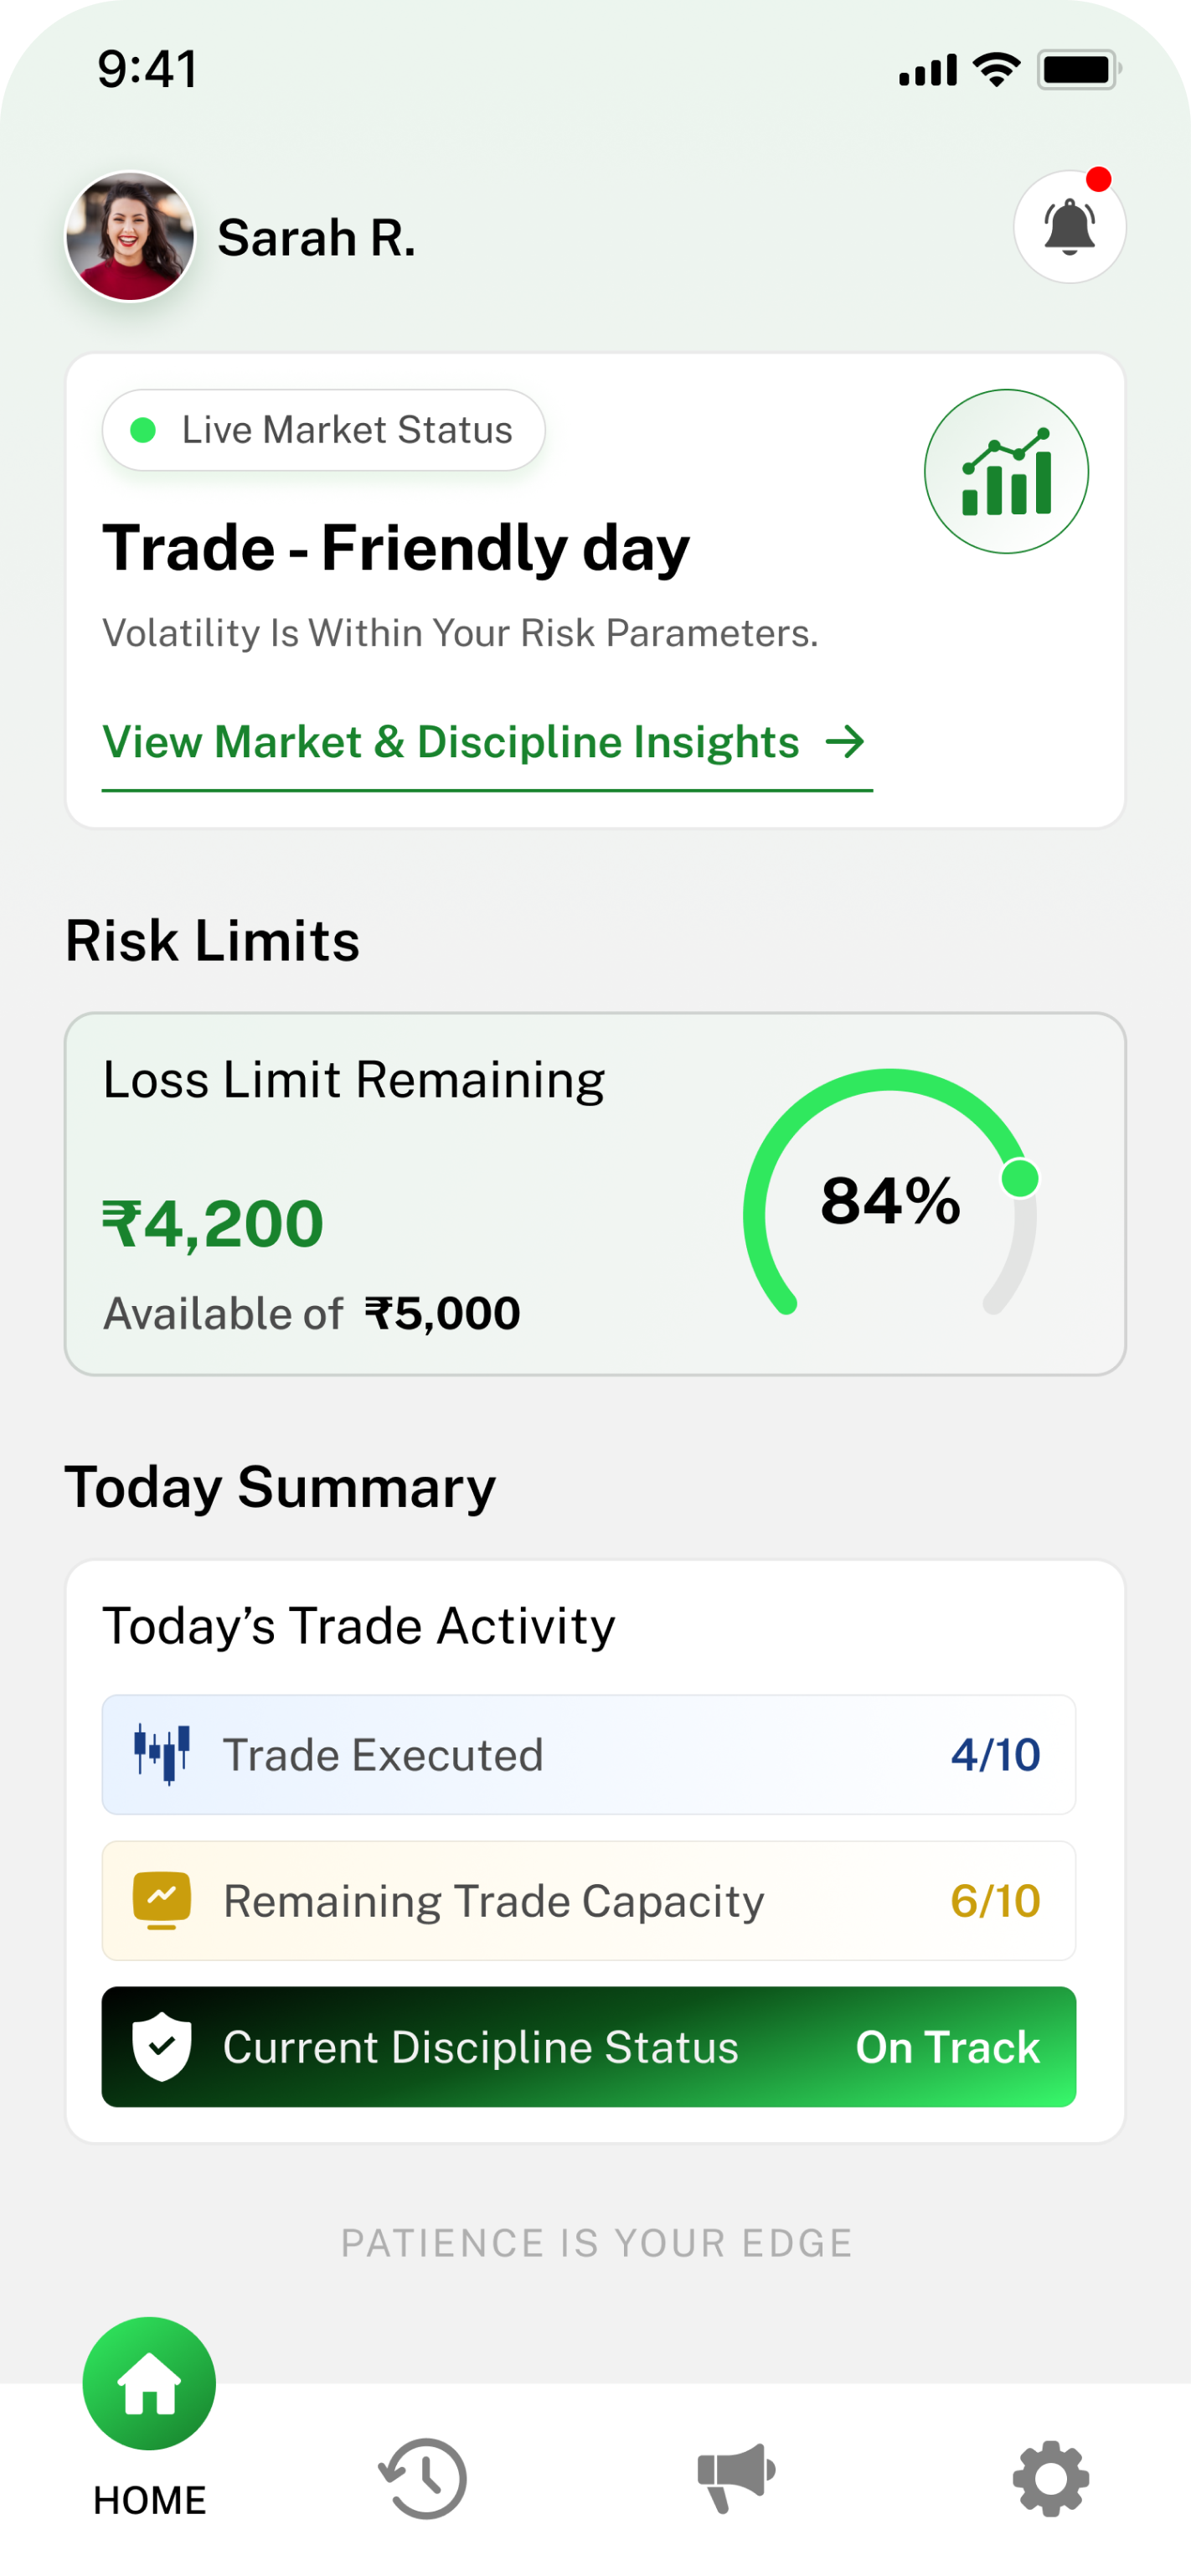Open the trade history clock tab
This screenshot has height=2576, width=1191.
pyautogui.click(x=423, y=2479)
